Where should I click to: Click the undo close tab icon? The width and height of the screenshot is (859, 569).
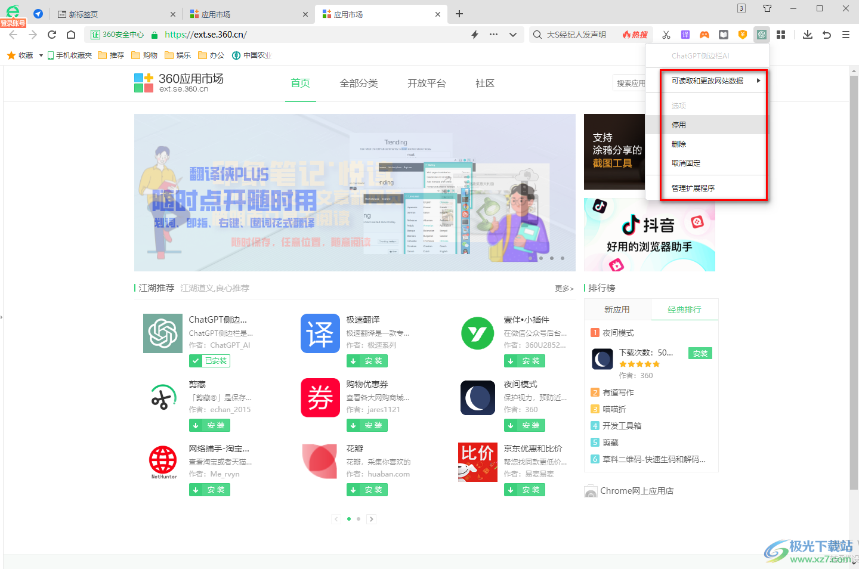827,35
